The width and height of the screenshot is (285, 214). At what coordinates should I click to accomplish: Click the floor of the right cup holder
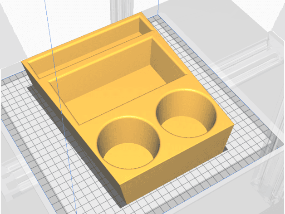click(184, 127)
